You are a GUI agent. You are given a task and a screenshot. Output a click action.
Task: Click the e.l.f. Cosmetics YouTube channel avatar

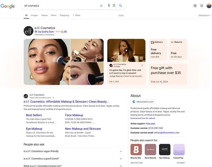click(x=111, y=65)
